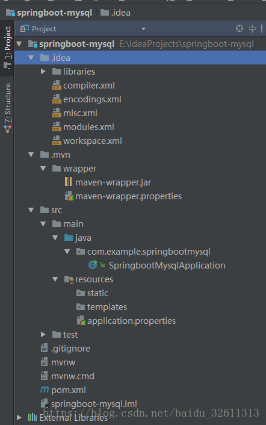Click the workspace.xml file icon
This screenshot has height=425, width=266.
(x=57, y=140)
